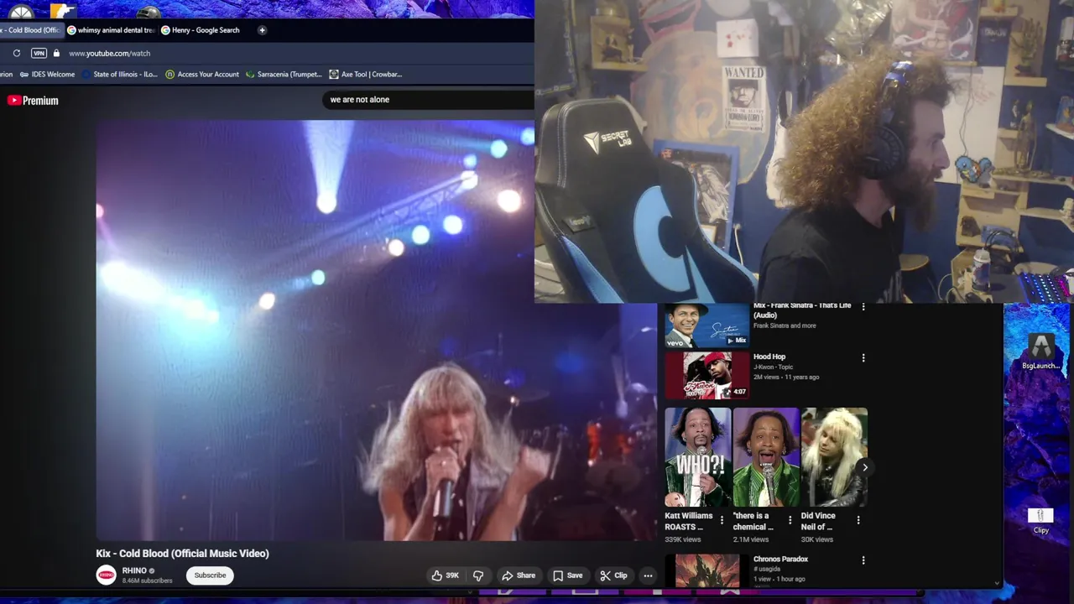Open Chronos Paradox video thumbnail
Viewport: 1074px width, 604px height.
[707, 570]
